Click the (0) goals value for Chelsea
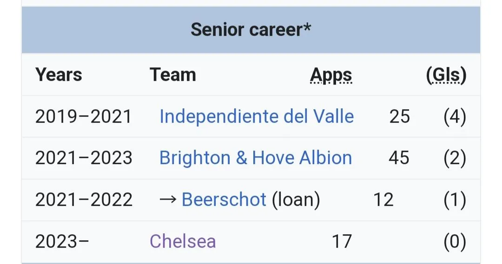Screen dimensions: 502x264 coord(454,242)
